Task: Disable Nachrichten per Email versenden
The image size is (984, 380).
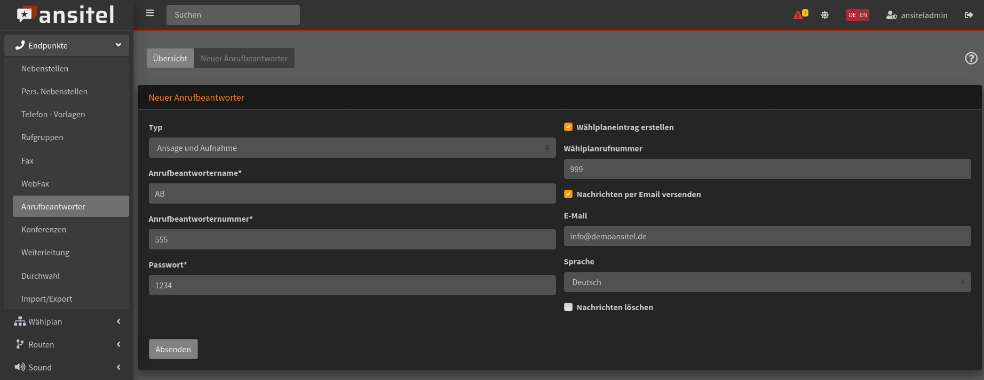Action: pyautogui.click(x=568, y=194)
